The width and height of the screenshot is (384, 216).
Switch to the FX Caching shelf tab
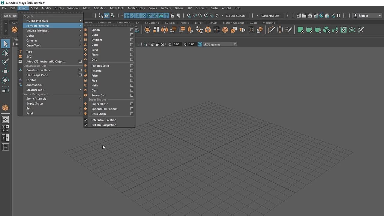coord(152,23)
